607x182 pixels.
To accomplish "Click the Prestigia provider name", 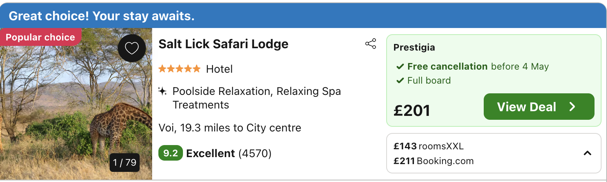I will (x=414, y=47).
